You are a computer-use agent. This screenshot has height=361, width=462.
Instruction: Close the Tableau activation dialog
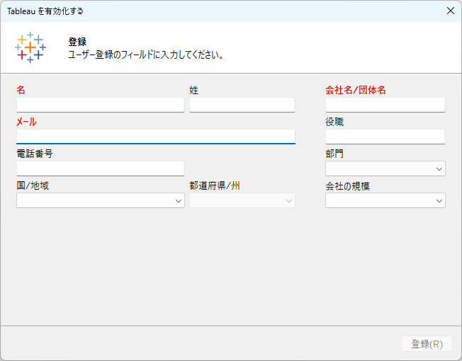[x=450, y=11]
